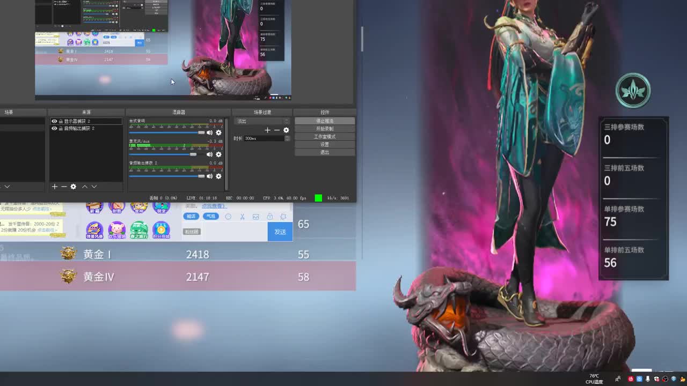
Task: Add a new source with the plus icon
Action: 54,187
